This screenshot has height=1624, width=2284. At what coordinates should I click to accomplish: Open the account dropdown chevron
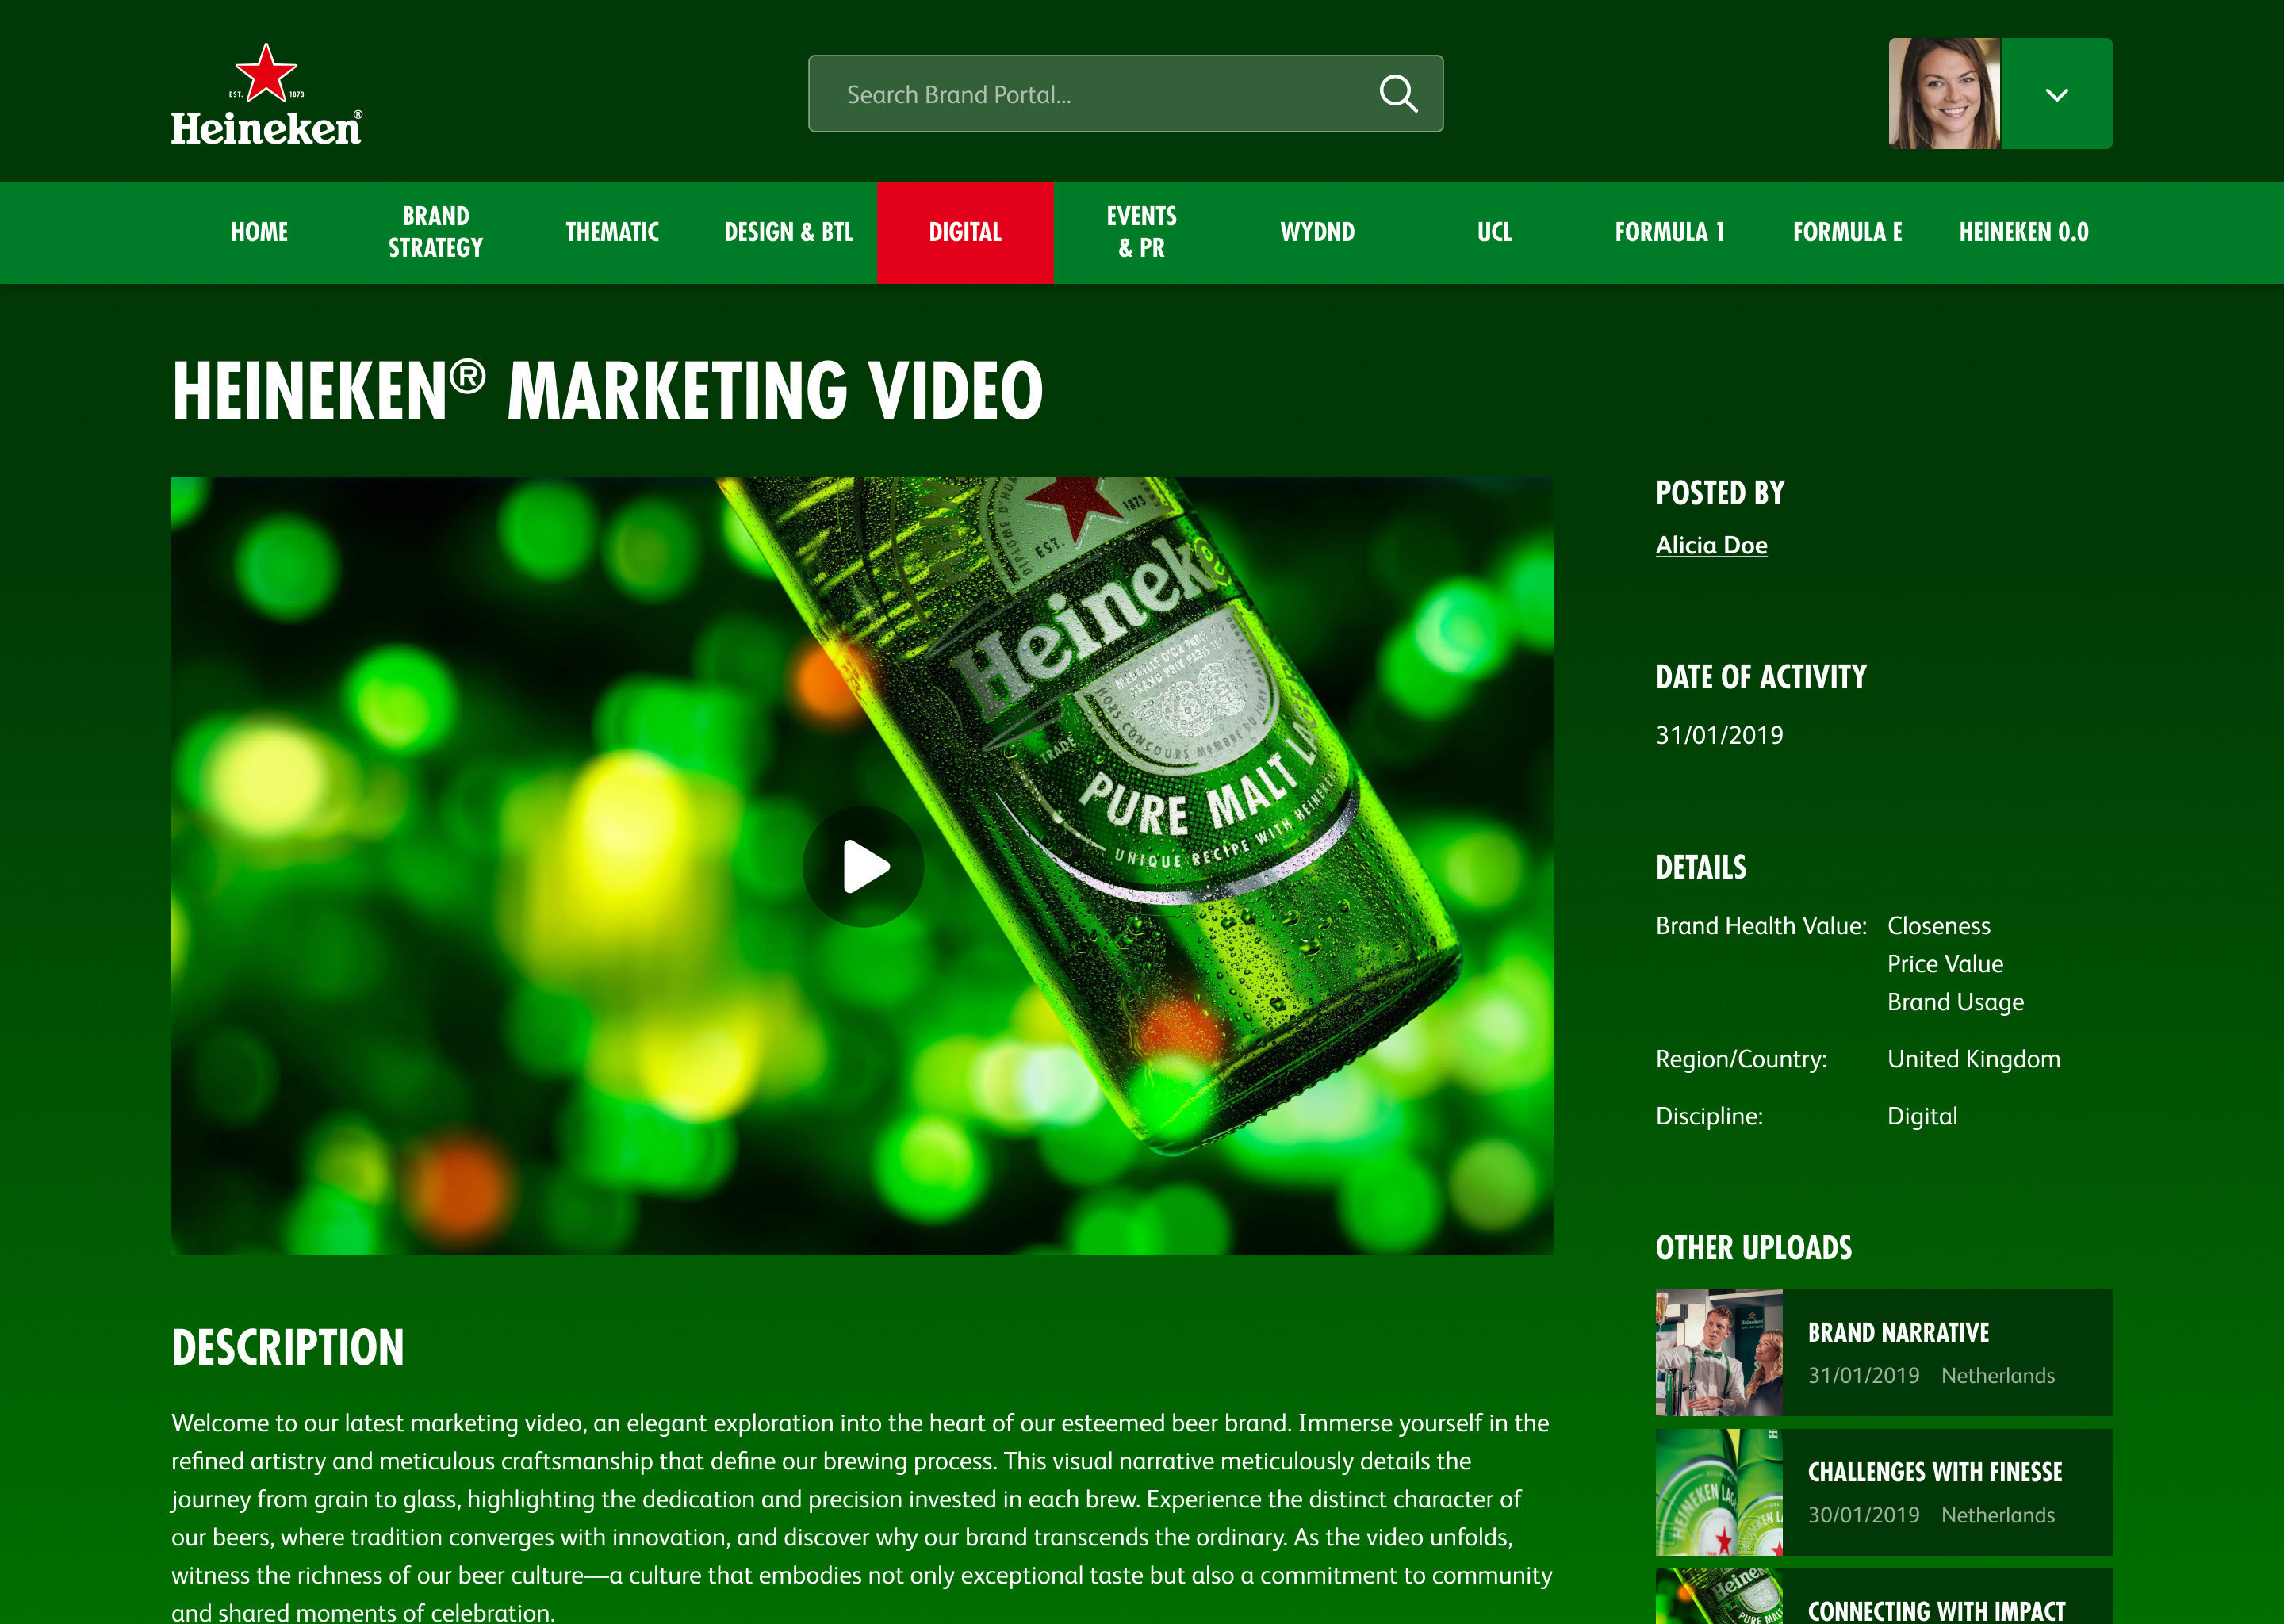click(2058, 93)
